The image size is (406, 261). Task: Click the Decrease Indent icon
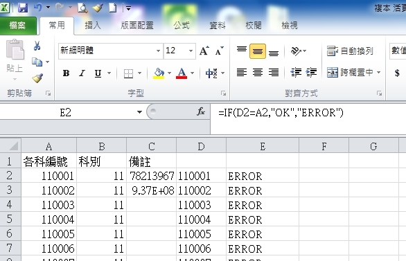pos(295,73)
